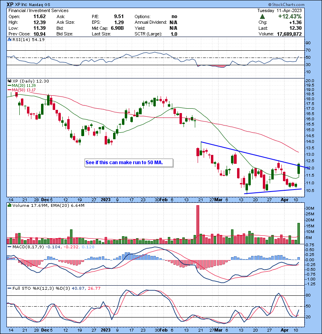This screenshot has height=334, width=322.
Task: Click 'Financial / Investment Services' sector text
Action: [39, 10]
